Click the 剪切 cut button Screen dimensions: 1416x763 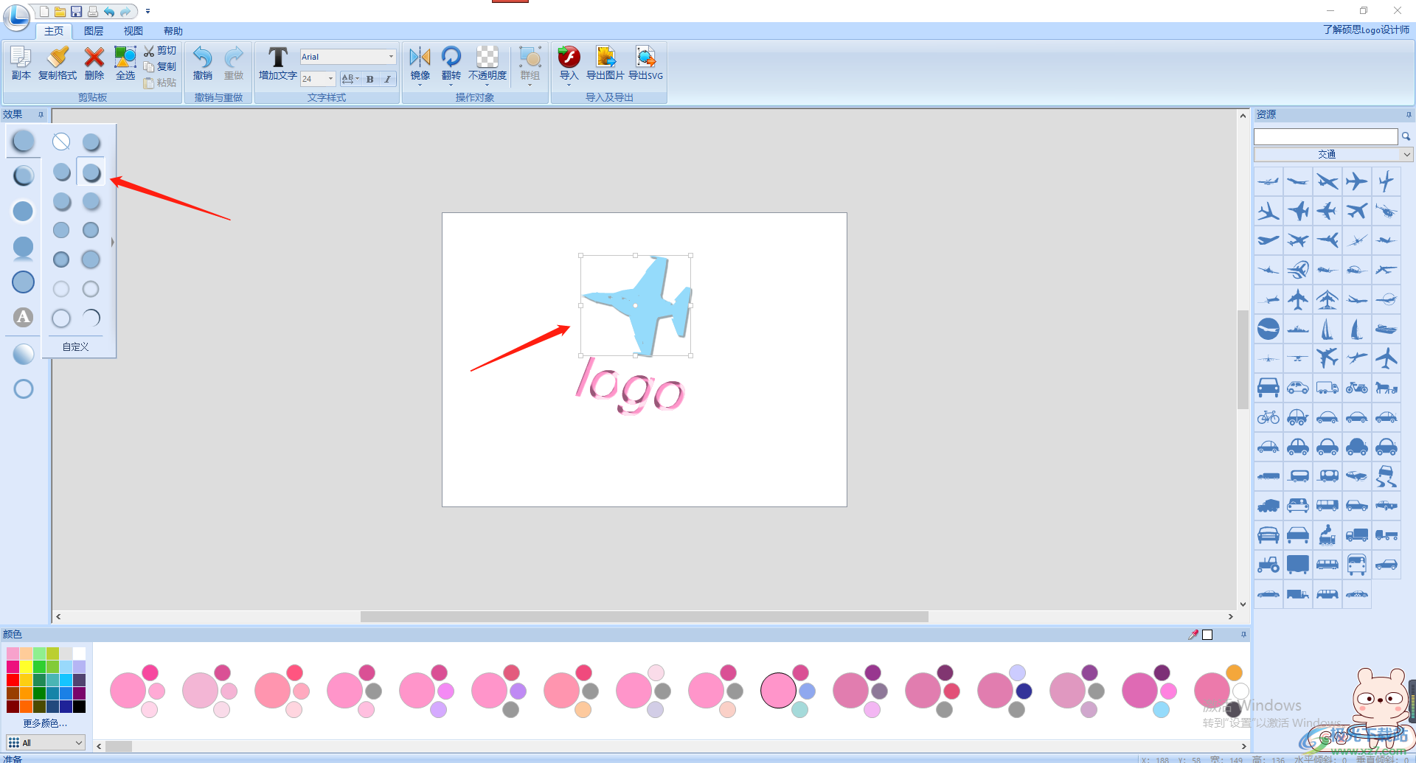coord(160,51)
